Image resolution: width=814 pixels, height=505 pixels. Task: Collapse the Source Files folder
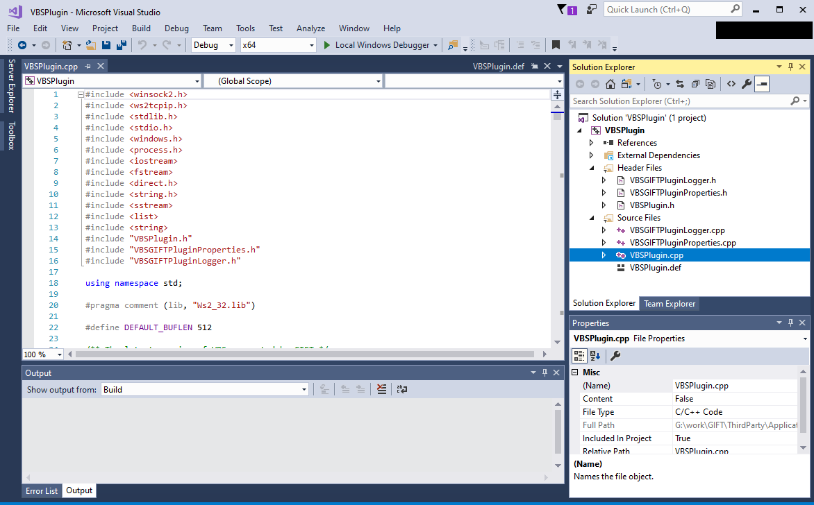tap(592, 218)
